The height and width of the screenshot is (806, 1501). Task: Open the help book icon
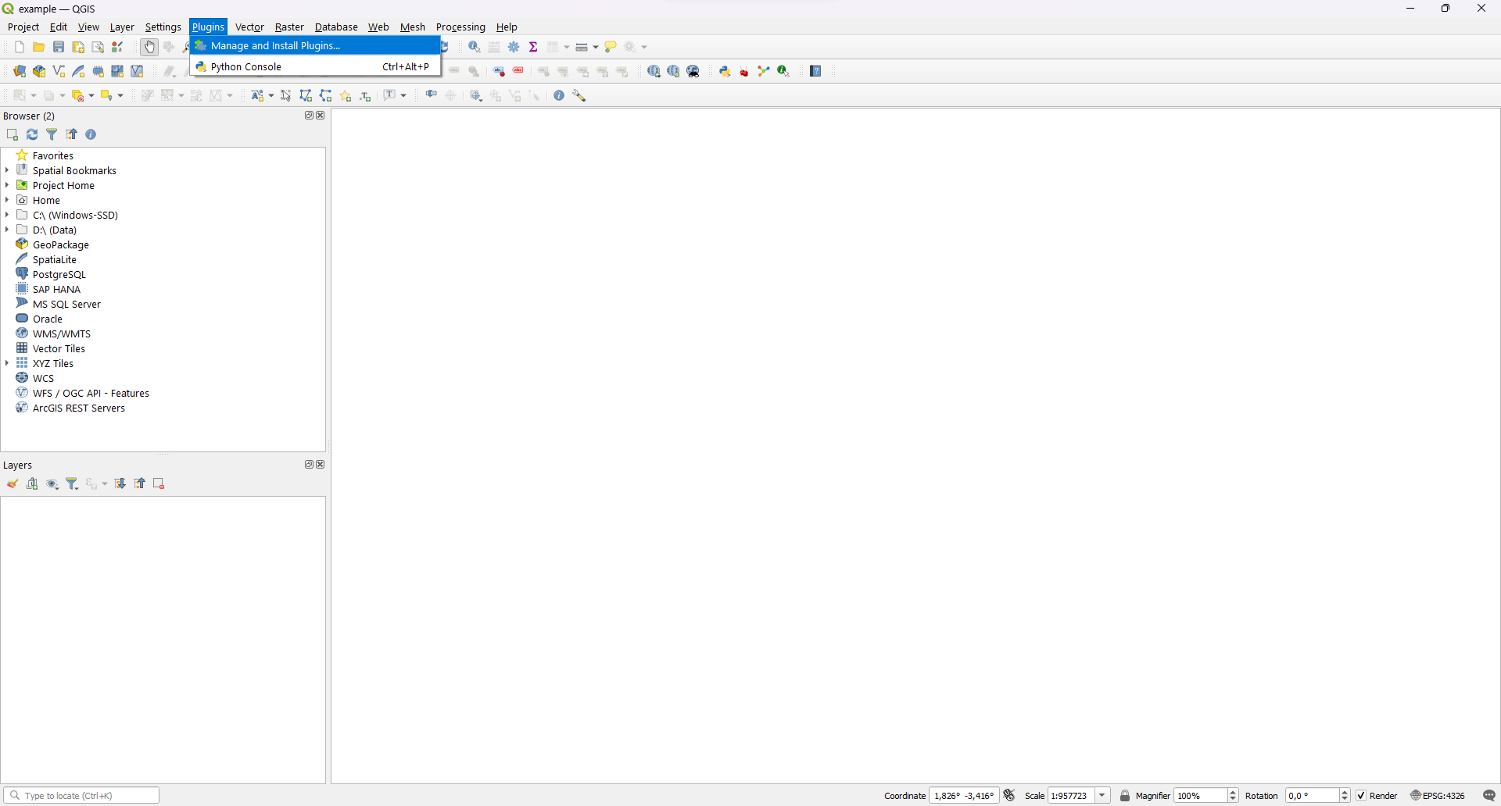815,71
